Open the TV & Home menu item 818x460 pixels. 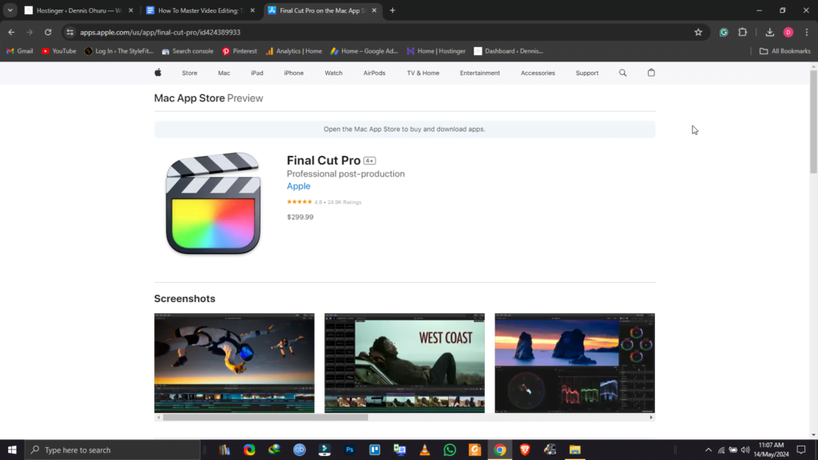pos(423,73)
